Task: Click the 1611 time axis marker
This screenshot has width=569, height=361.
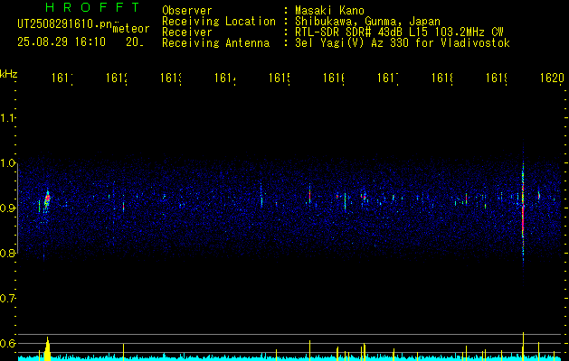Action: (x=62, y=78)
